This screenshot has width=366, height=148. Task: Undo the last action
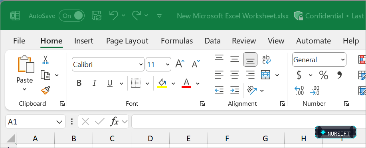point(114,16)
